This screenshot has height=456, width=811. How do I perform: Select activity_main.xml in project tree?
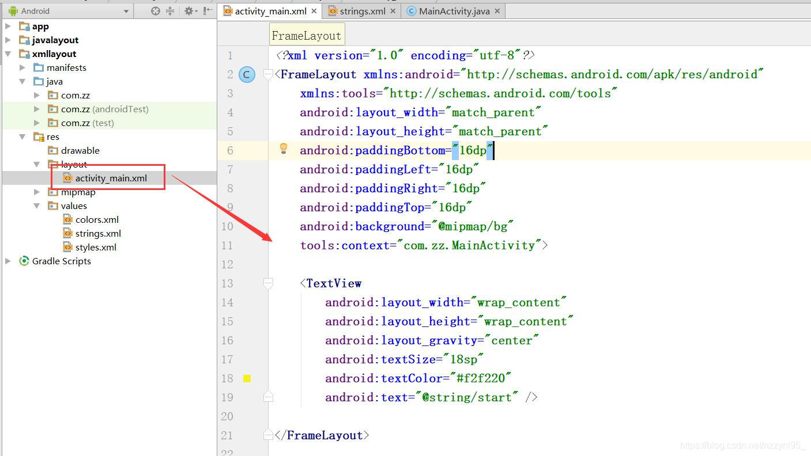111,178
